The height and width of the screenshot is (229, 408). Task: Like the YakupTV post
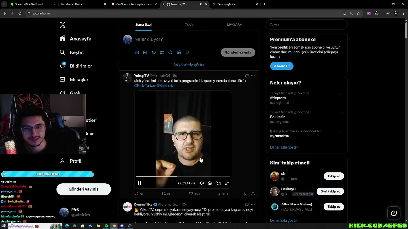click(194, 194)
